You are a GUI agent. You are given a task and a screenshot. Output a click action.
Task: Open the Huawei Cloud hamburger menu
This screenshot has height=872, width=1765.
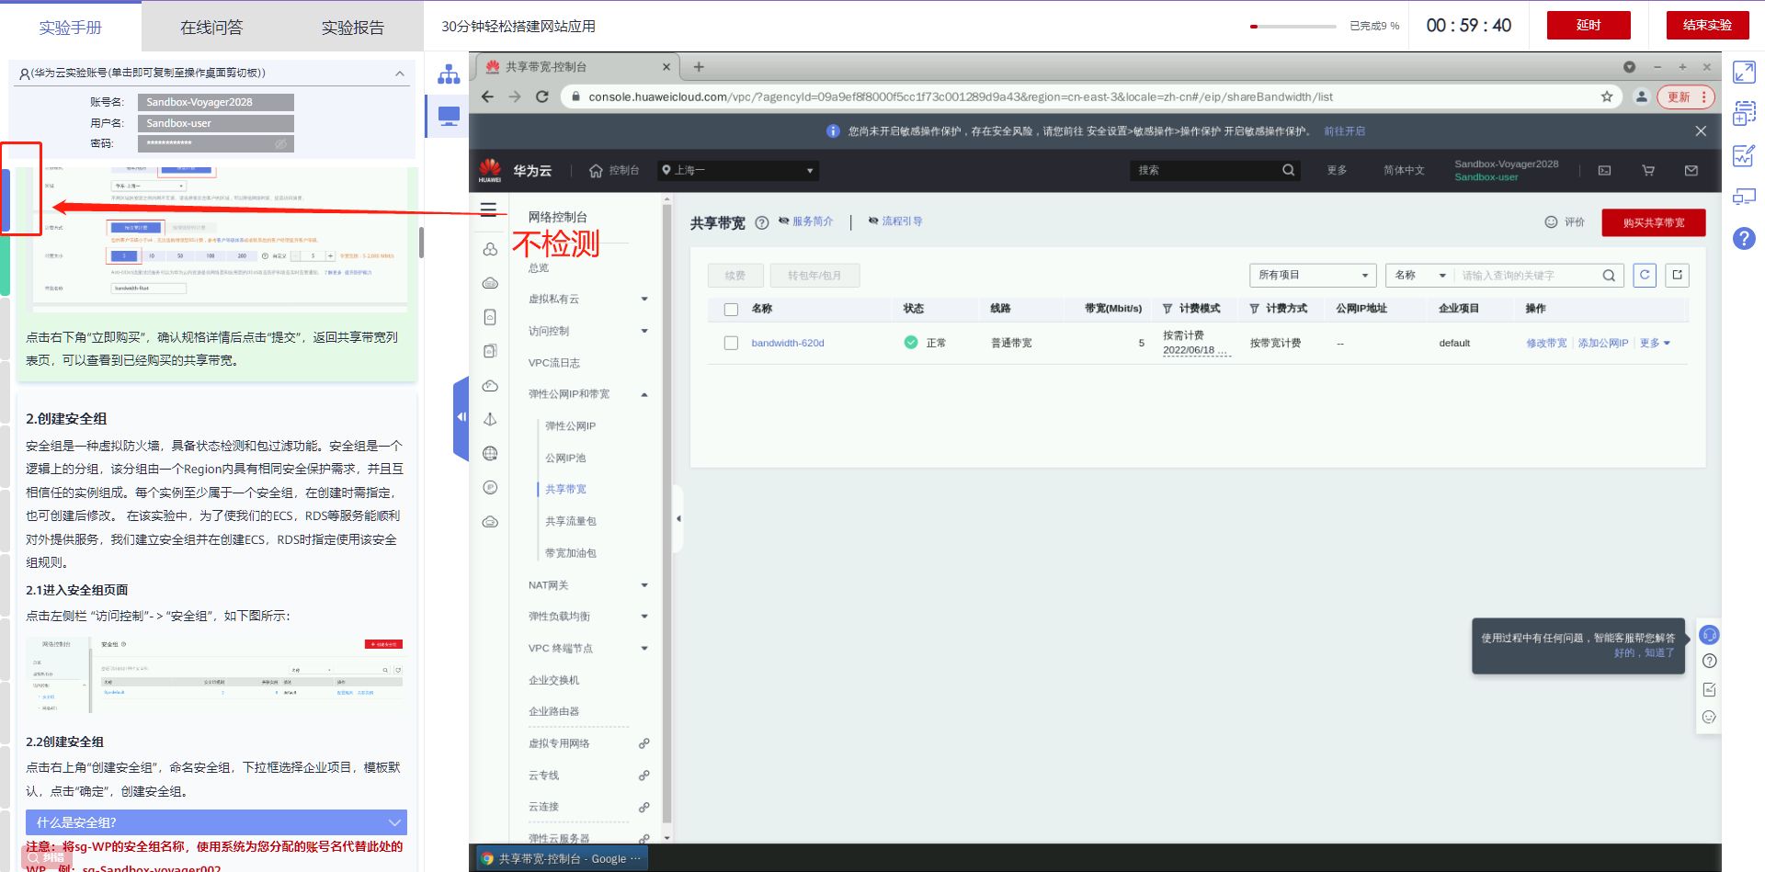[489, 210]
